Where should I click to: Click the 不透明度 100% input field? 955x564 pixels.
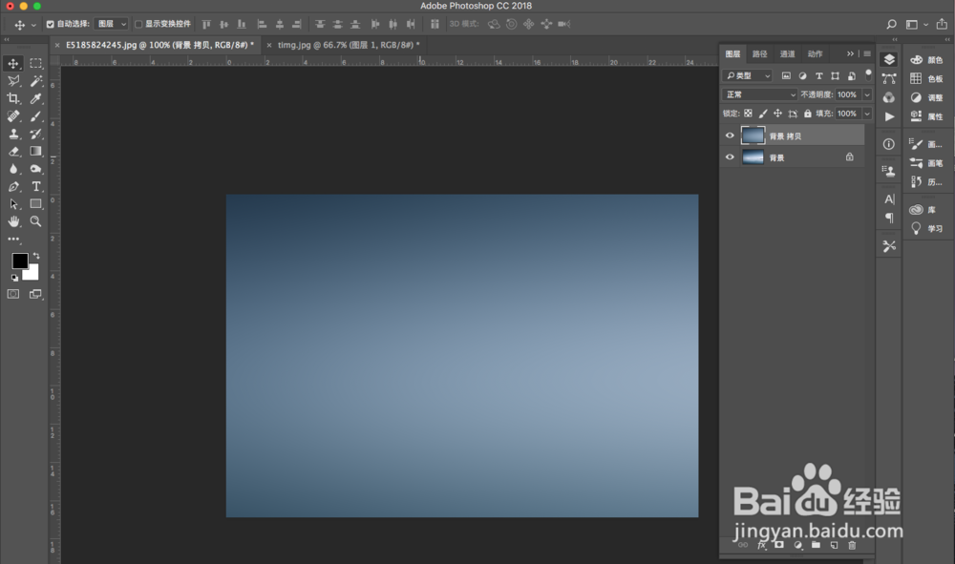846,94
